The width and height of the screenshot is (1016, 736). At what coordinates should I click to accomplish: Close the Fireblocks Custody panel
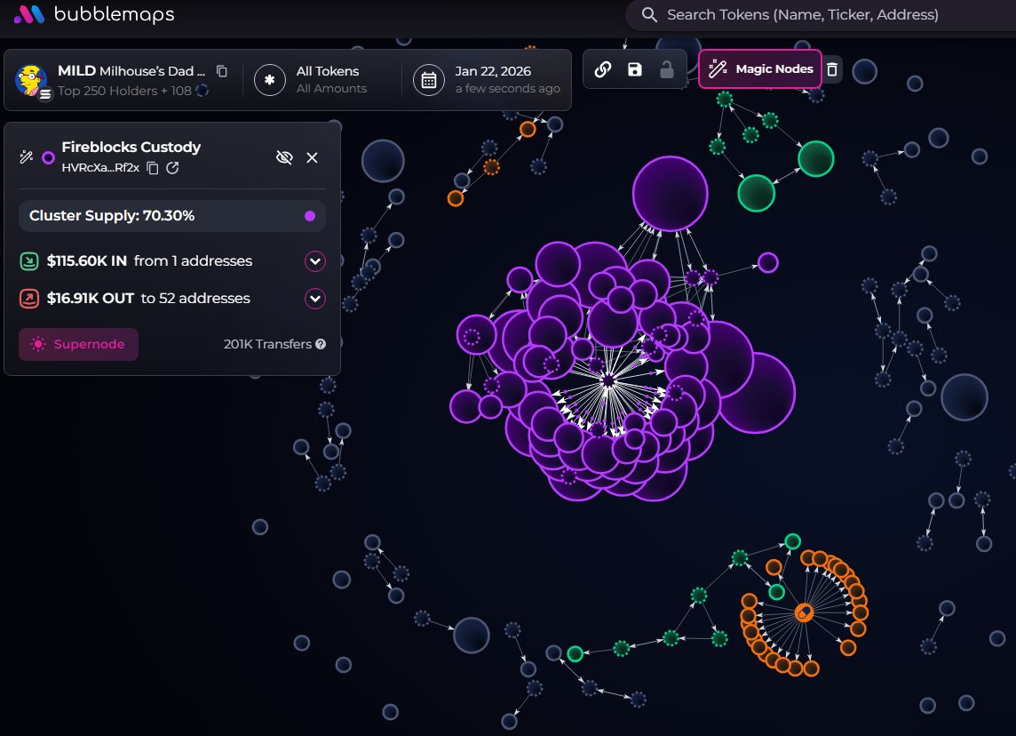point(313,157)
